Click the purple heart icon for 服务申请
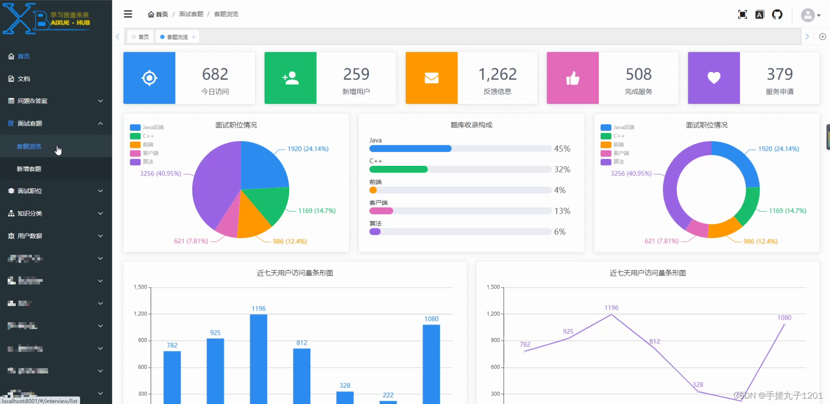 tap(714, 78)
